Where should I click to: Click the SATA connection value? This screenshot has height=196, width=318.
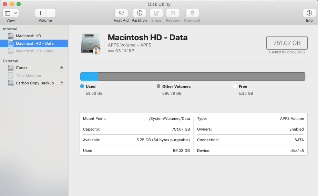(299, 140)
